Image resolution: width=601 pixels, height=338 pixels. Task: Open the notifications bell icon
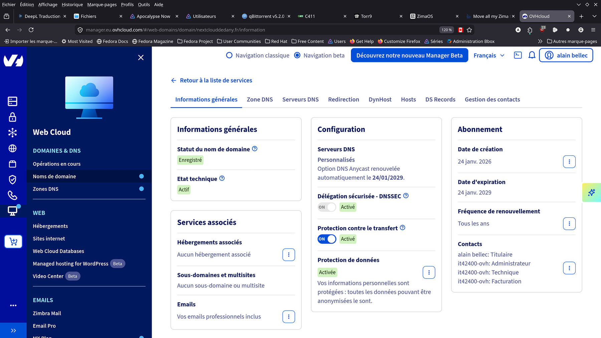(x=532, y=55)
